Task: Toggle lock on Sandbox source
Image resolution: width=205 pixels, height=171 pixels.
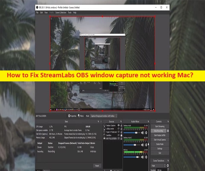Action: pos(121,135)
